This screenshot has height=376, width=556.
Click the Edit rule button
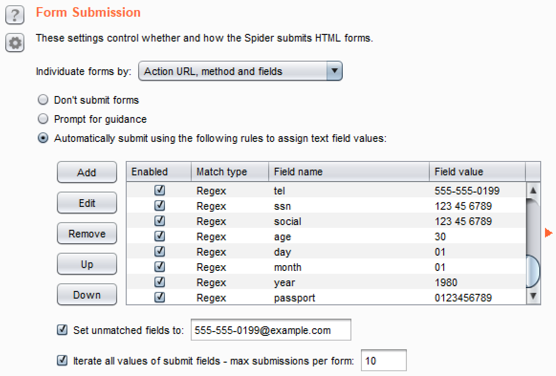[87, 203]
